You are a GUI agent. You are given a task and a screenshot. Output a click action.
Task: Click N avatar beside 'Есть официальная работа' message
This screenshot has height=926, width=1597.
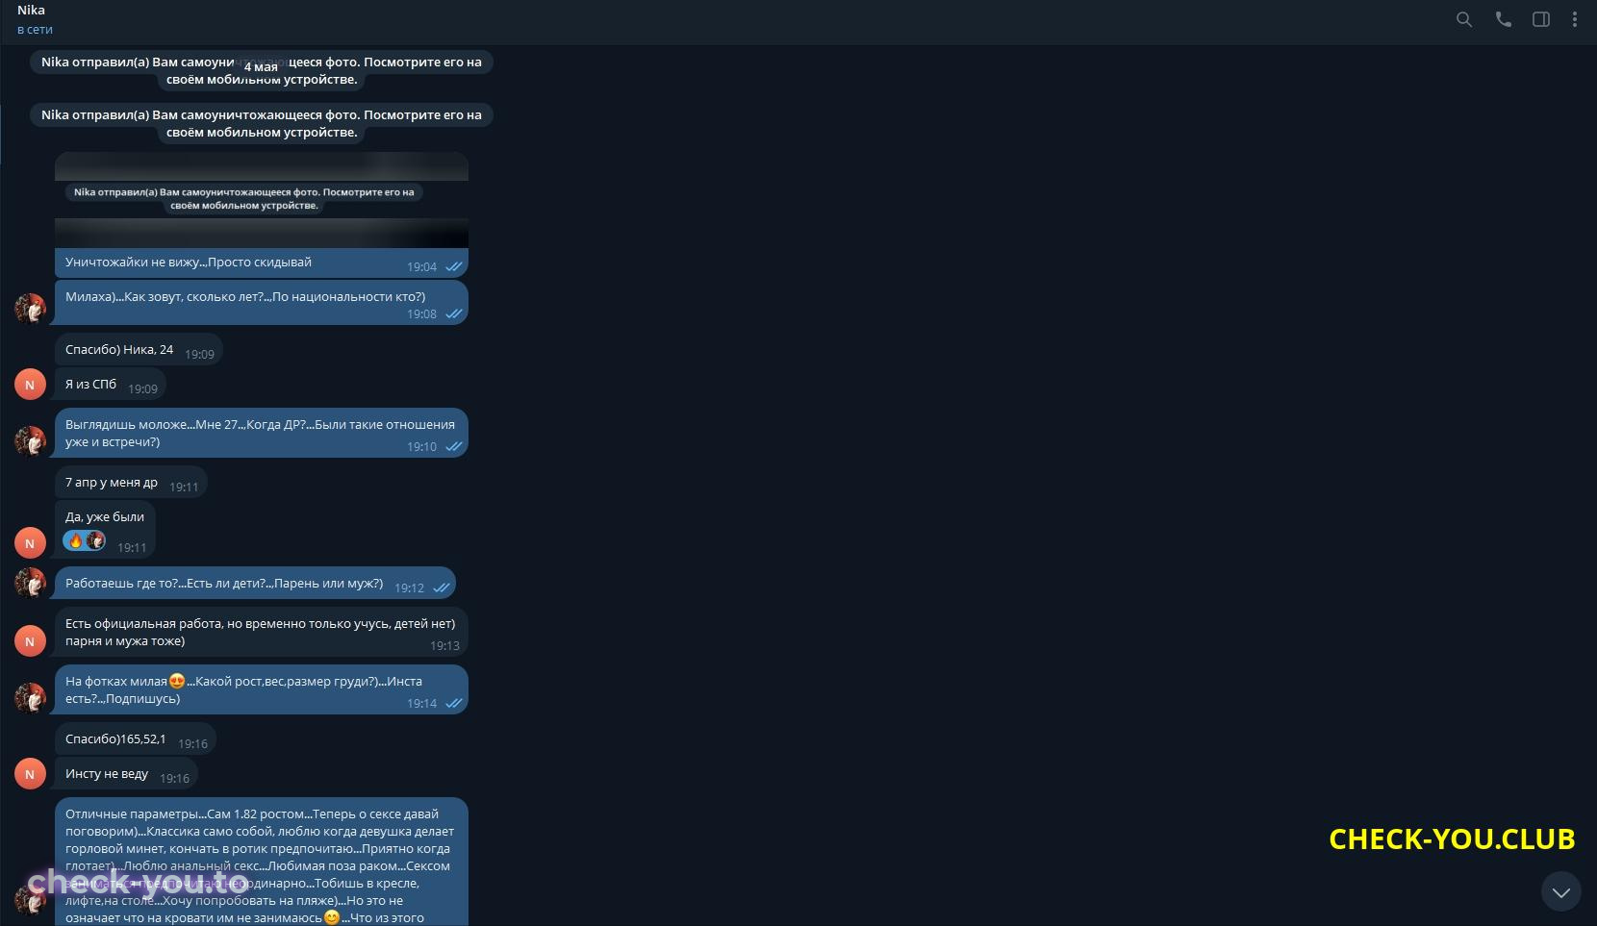tap(30, 641)
